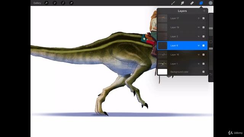Viewport: 244px width, 137px height.
Task: Click the brush size slider handle
Action: click(211, 29)
